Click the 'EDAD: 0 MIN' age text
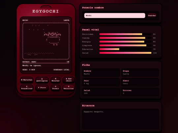This screenshot has width=178, height=133. click(29, 70)
